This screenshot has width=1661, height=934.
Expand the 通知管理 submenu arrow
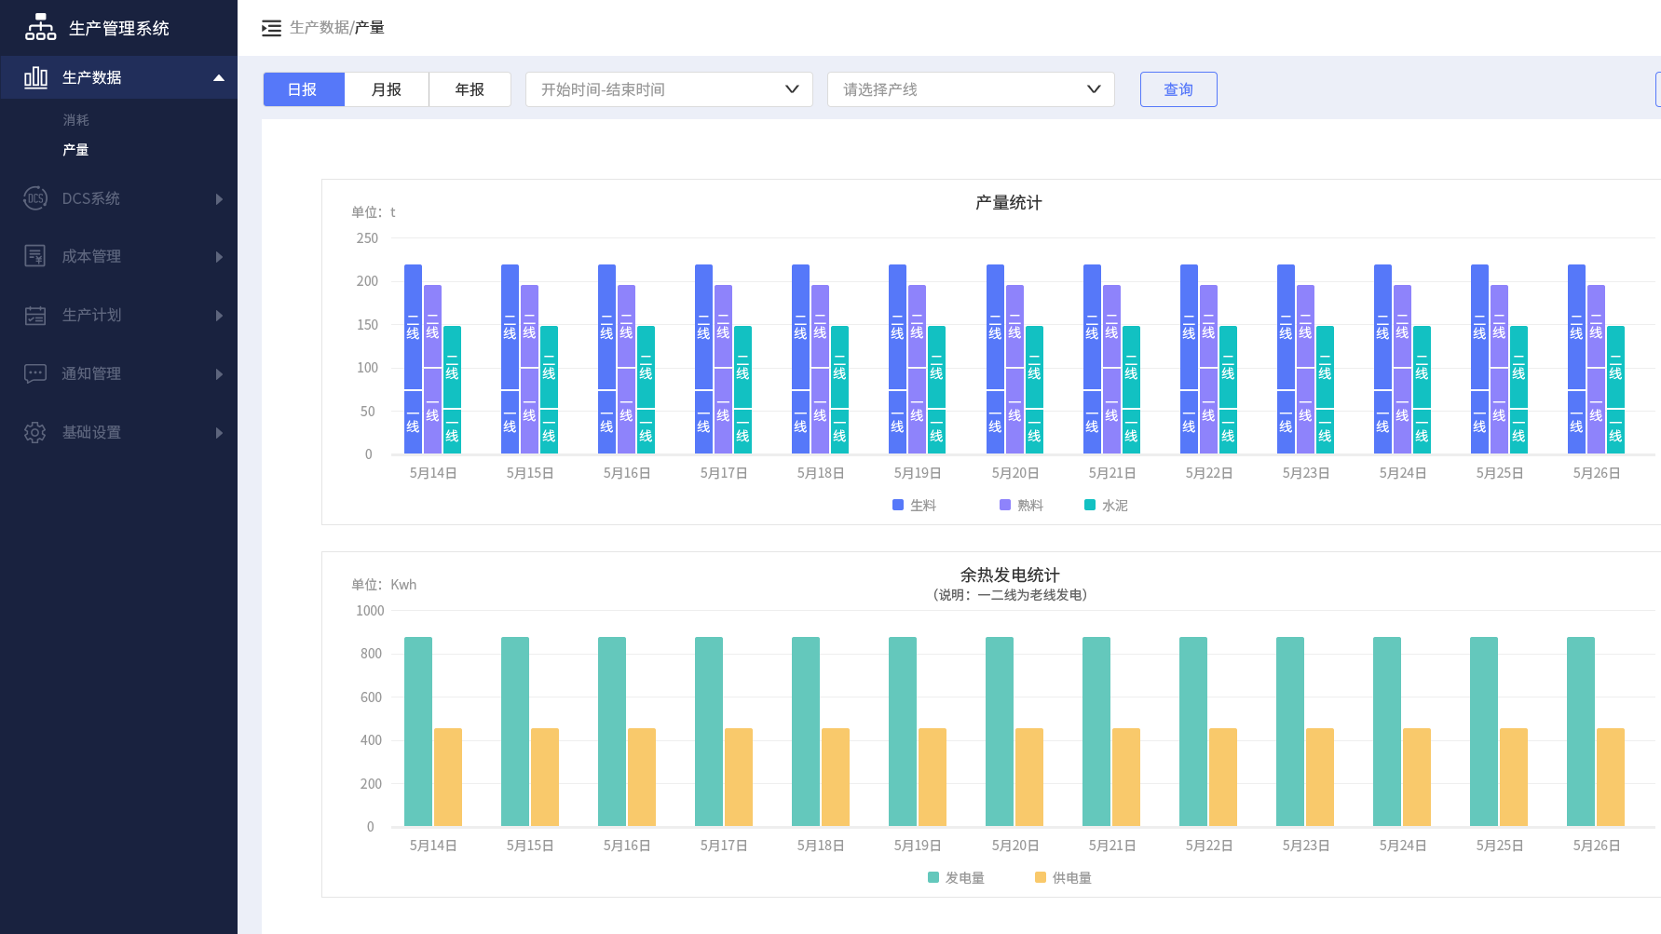219,374
